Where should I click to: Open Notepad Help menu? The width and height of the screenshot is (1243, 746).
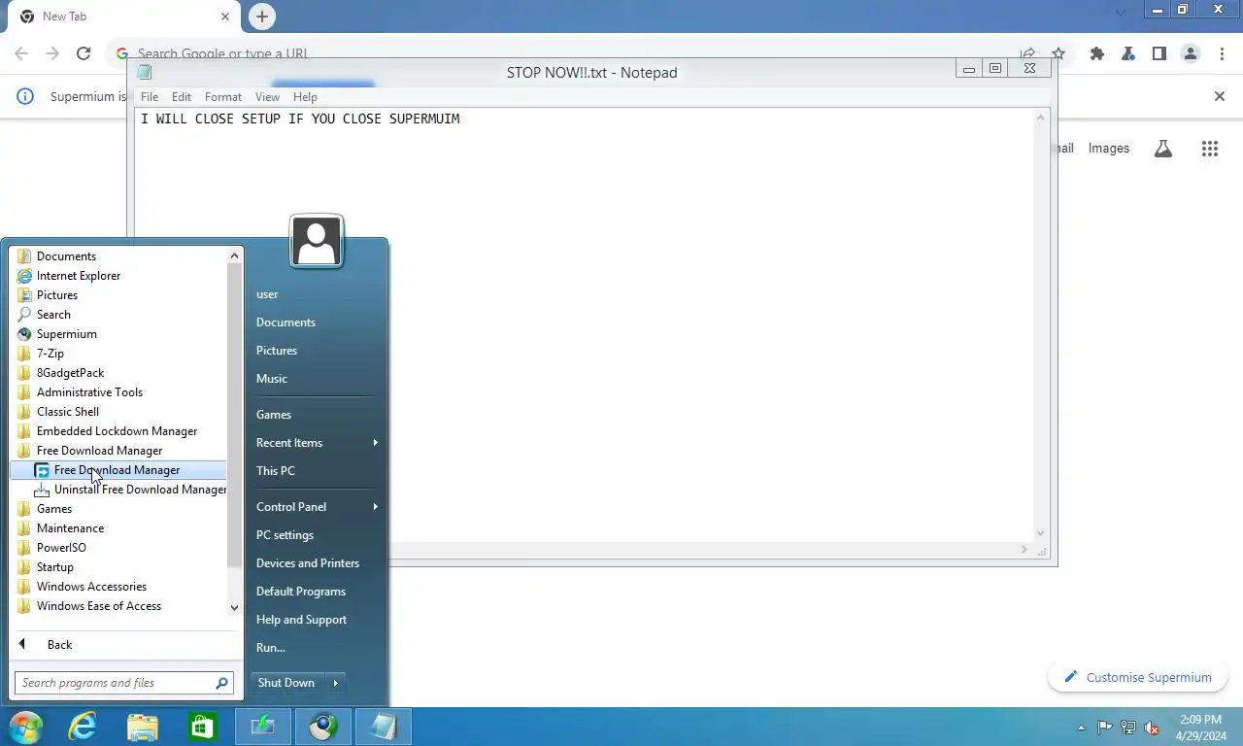click(305, 97)
